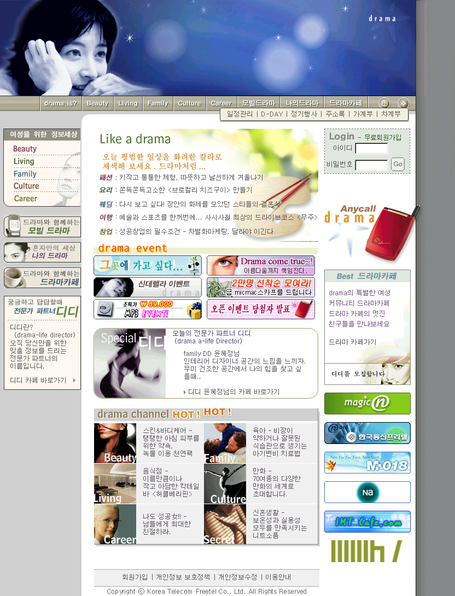Click the IMT Cafe.com banner
Viewport: 455px width, 596px height.
[x=367, y=522]
